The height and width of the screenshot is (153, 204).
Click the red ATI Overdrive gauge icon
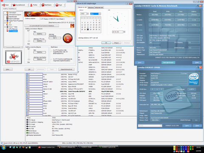(x=68, y=38)
